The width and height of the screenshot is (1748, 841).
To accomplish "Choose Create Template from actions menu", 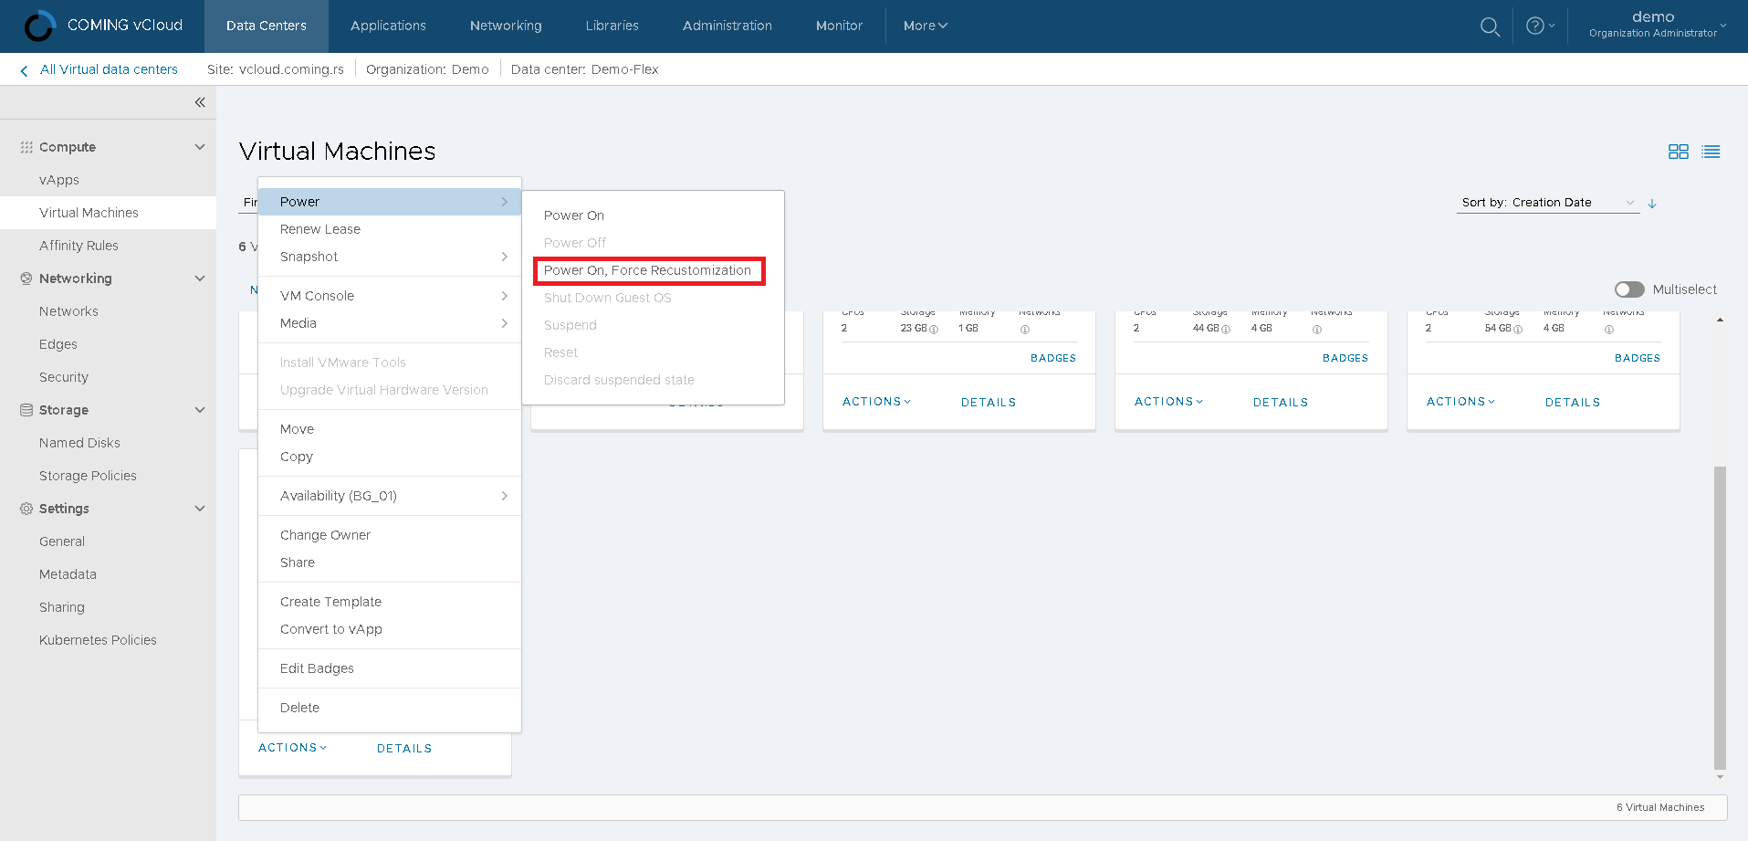I will [x=330, y=602].
